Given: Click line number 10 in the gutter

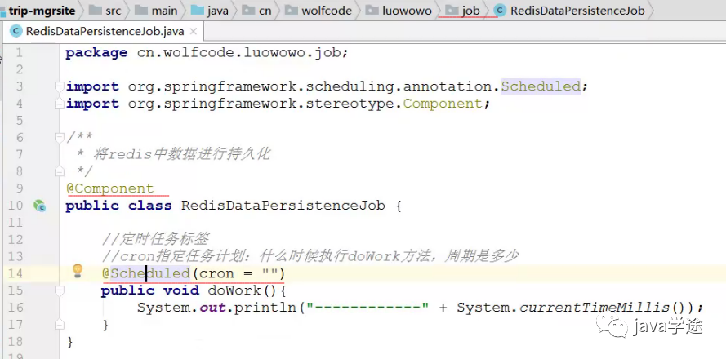Looking at the screenshot, I should click(x=16, y=206).
